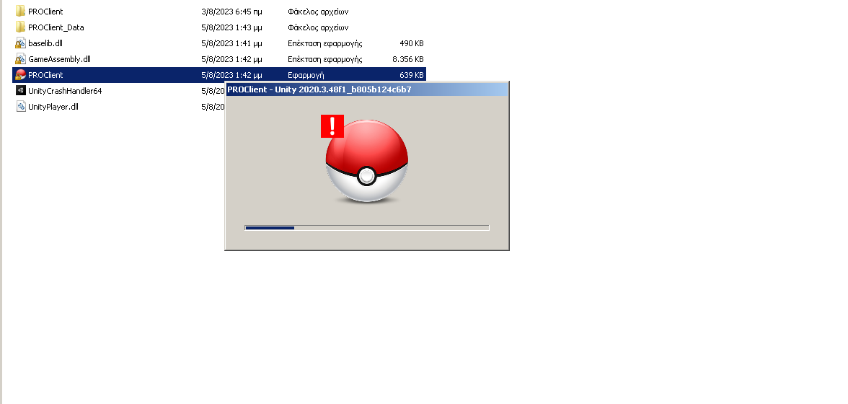The height and width of the screenshot is (404, 848).
Task: Click the highlighted PROClient application name
Action: 45,75
